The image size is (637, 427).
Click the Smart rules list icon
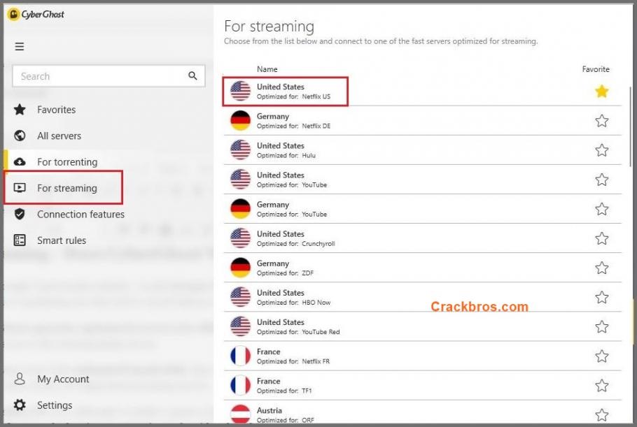(20, 240)
